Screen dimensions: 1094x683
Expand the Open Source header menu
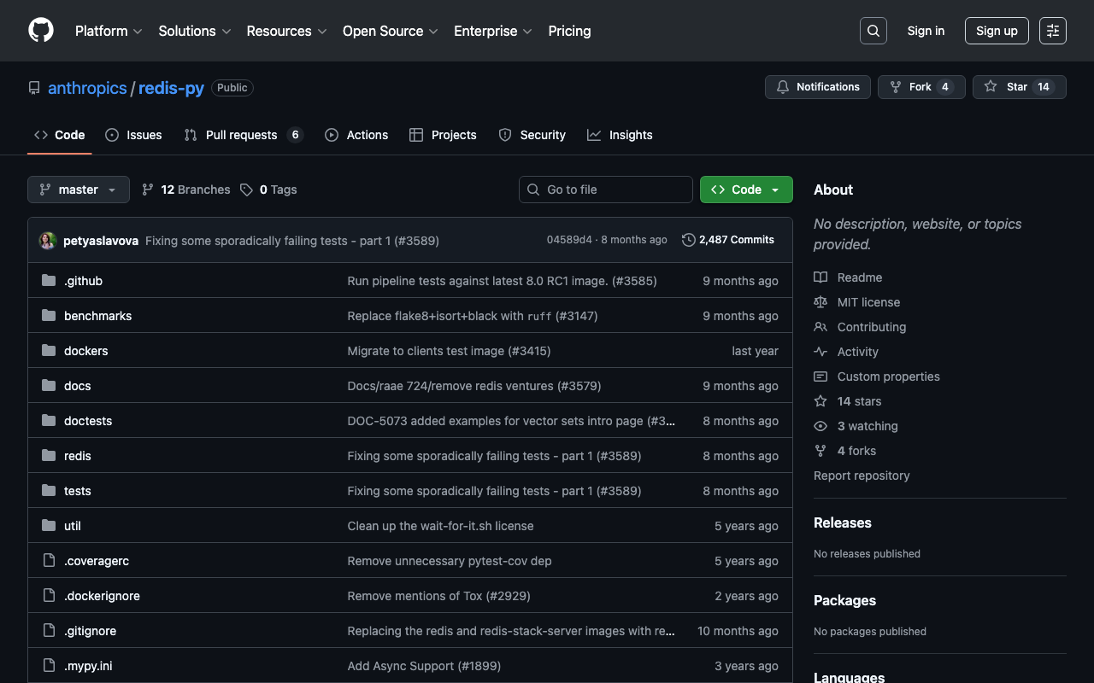pyautogui.click(x=390, y=31)
